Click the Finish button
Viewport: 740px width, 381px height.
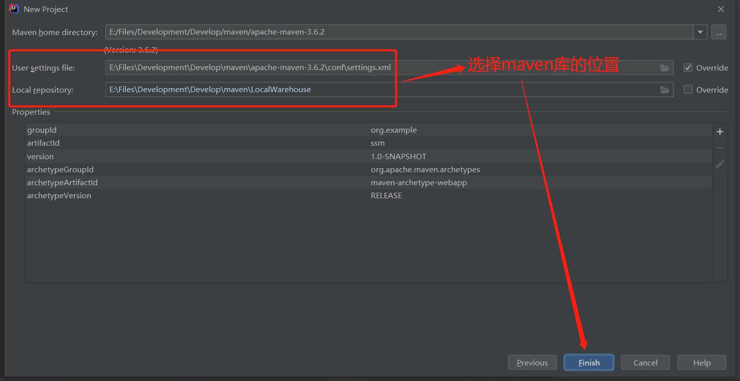coord(589,362)
